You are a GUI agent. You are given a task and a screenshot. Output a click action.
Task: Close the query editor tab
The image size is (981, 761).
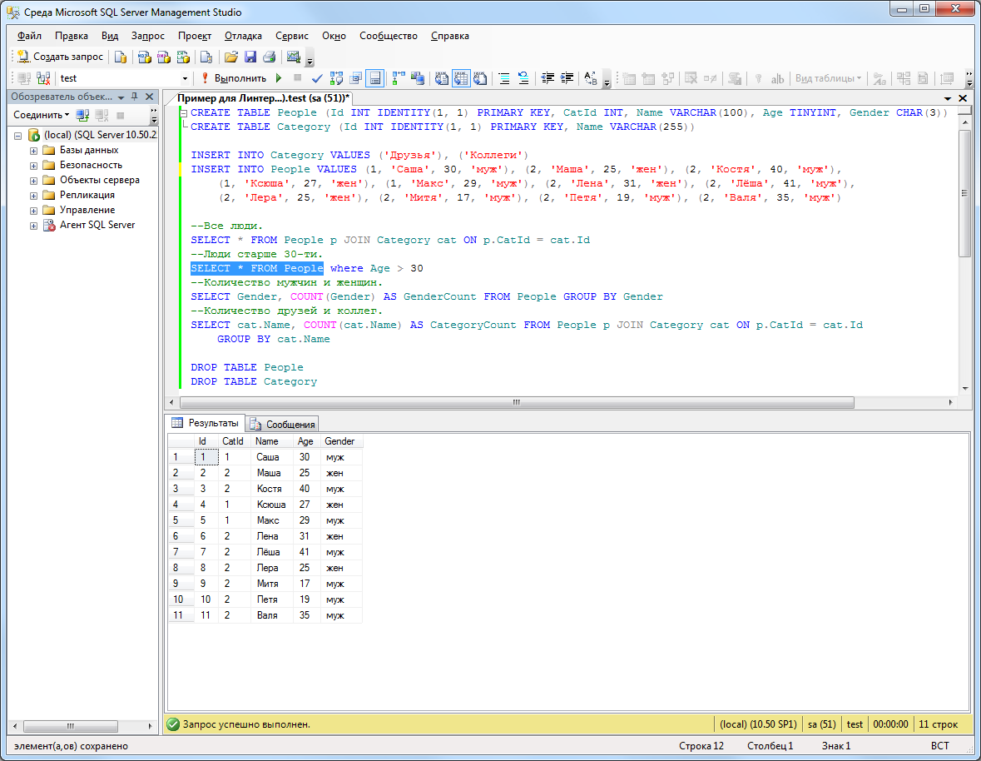click(x=963, y=98)
